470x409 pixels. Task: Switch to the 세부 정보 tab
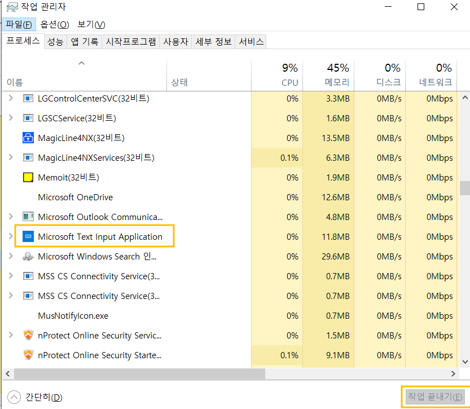point(213,42)
